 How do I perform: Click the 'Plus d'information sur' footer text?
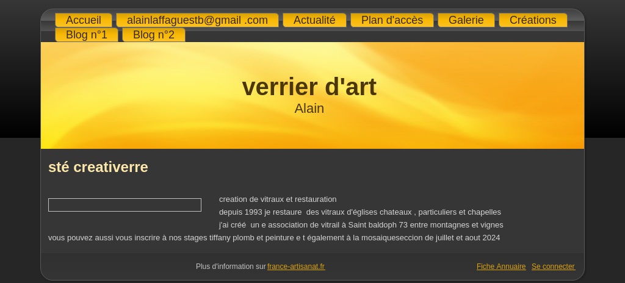coord(231,267)
